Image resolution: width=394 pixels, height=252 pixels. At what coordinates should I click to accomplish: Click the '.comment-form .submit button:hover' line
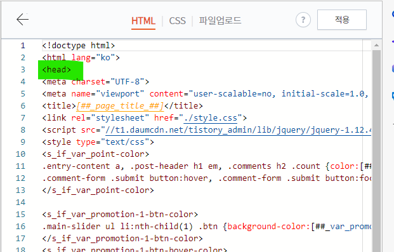click(207, 178)
